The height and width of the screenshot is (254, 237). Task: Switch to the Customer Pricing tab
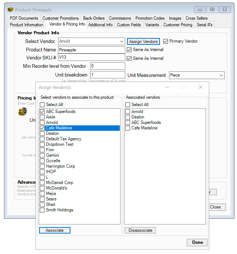click(x=177, y=25)
